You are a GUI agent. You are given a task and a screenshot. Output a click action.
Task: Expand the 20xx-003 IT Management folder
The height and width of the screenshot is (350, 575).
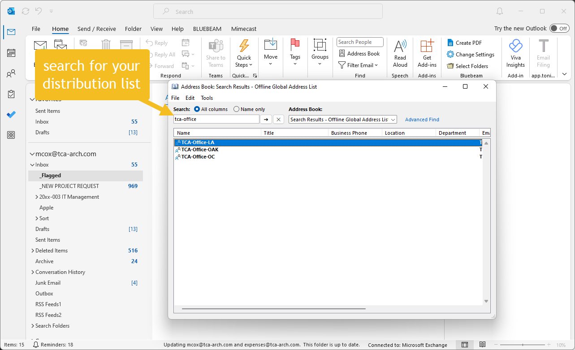pyautogui.click(x=37, y=197)
